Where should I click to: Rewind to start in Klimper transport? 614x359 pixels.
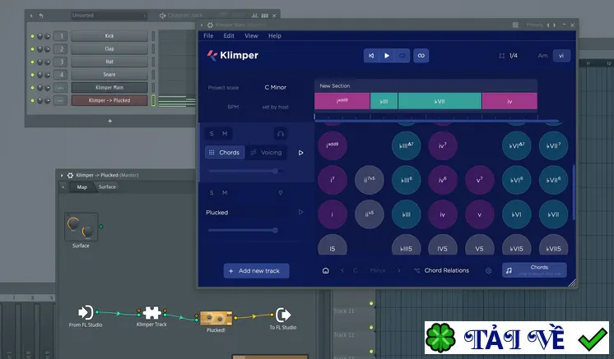(x=371, y=56)
